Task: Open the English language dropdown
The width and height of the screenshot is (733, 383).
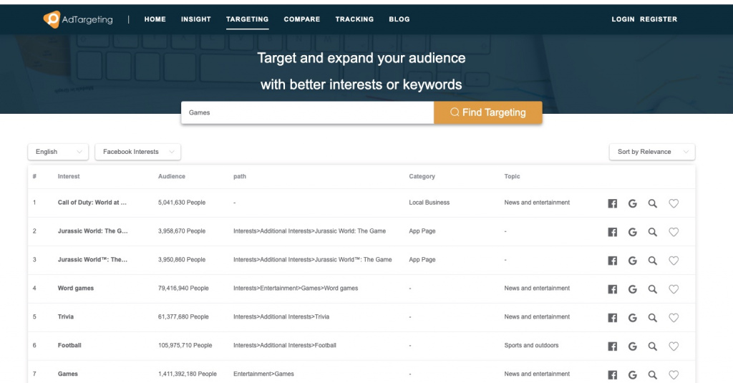Action: pos(58,152)
